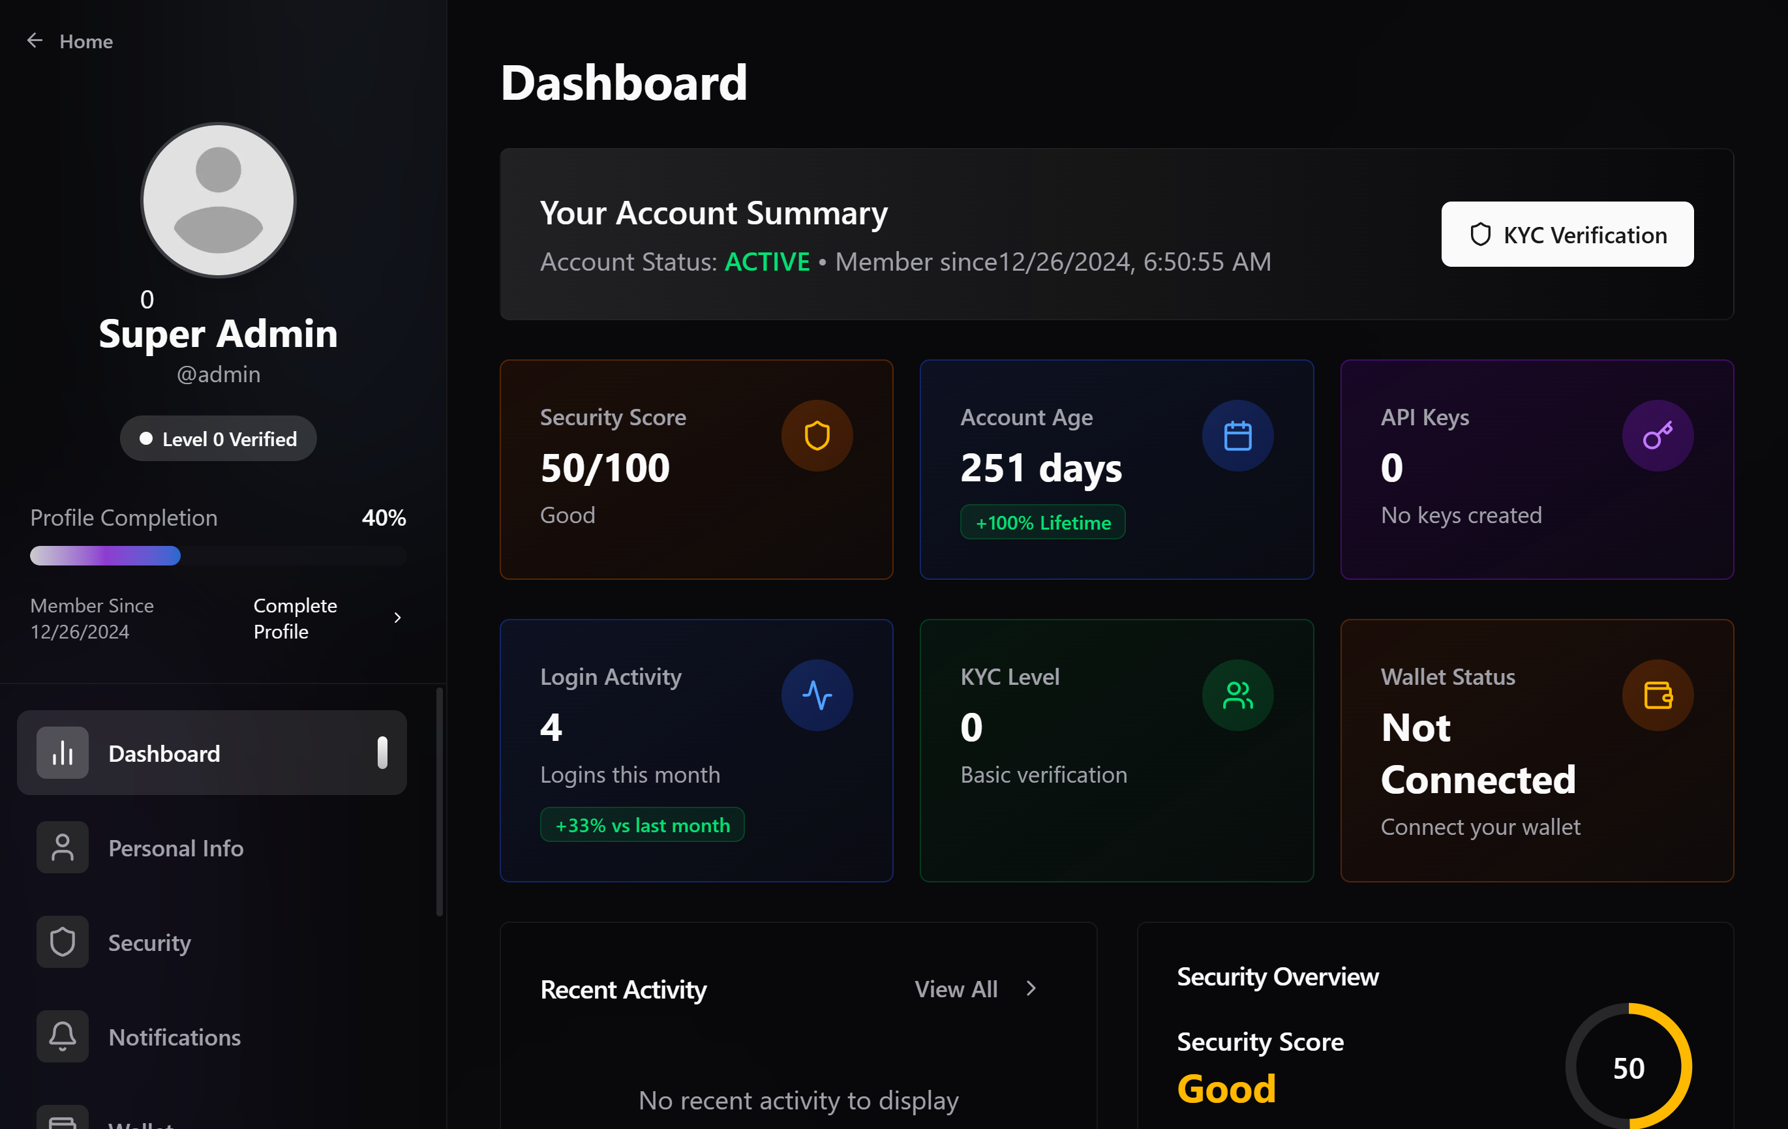Click the bar chart icon beside Dashboard
The height and width of the screenshot is (1129, 1788).
pyautogui.click(x=63, y=753)
